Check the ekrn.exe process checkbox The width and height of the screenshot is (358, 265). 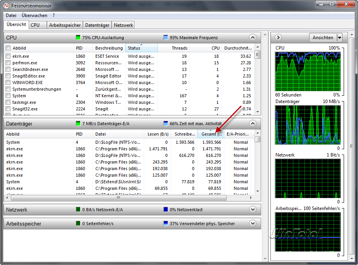coord(8,56)
